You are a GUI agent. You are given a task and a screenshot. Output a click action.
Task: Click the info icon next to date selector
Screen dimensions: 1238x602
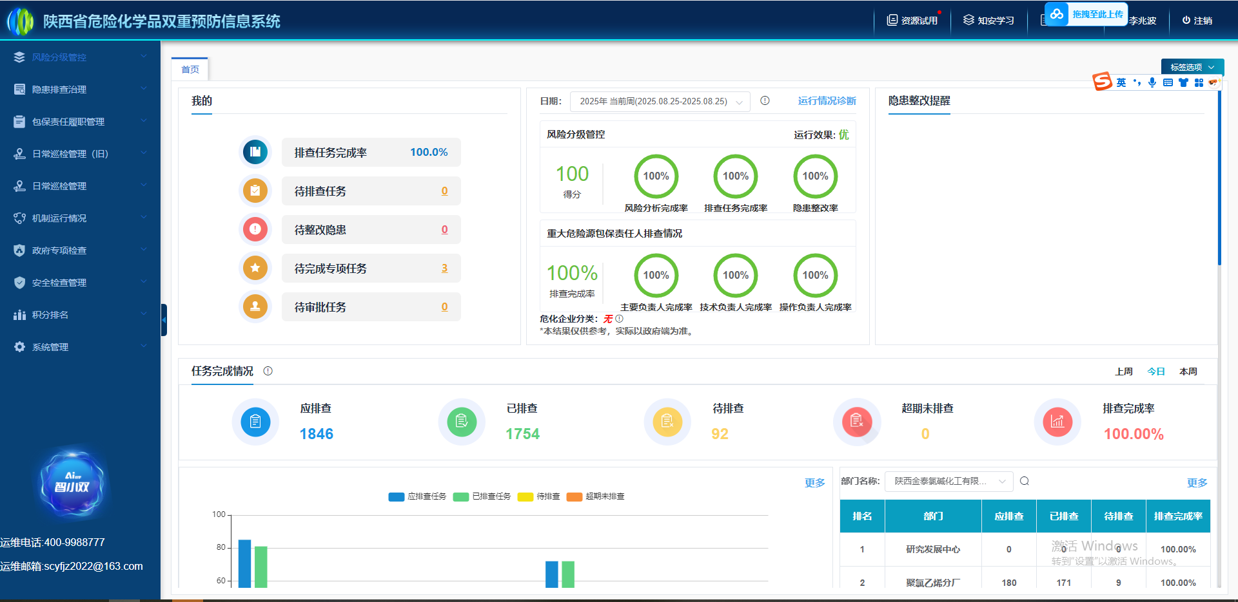[x=765, y=101]
